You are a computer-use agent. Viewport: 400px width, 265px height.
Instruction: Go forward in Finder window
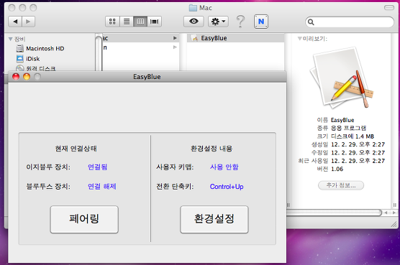(28, 22)
